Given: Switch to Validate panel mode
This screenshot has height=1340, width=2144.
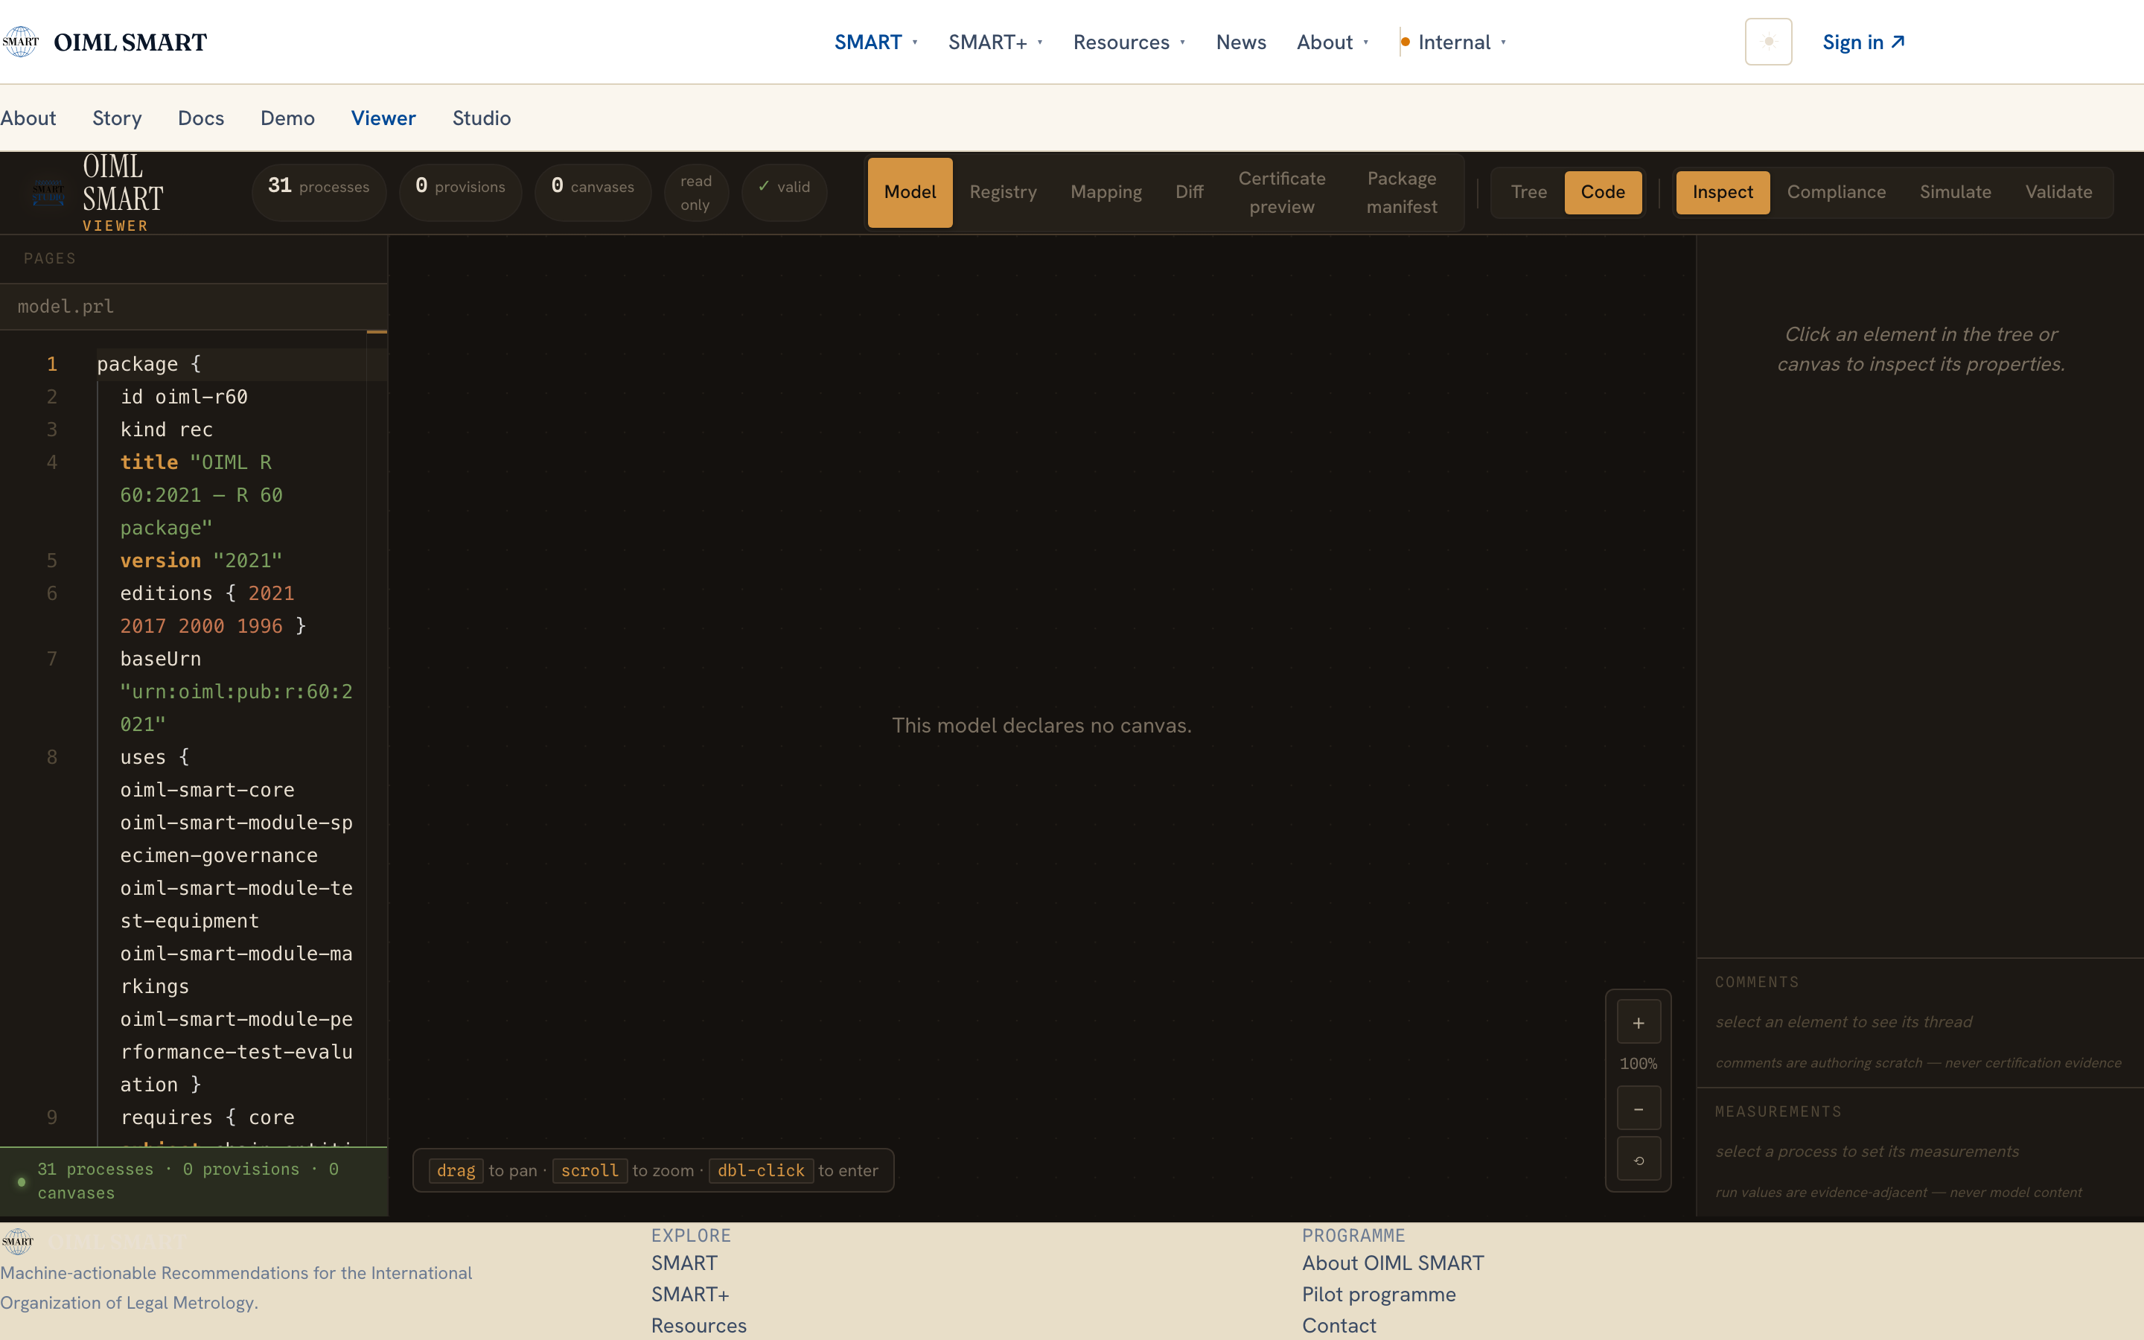Looking at the screenshot, I should (x=2058, y=192).
